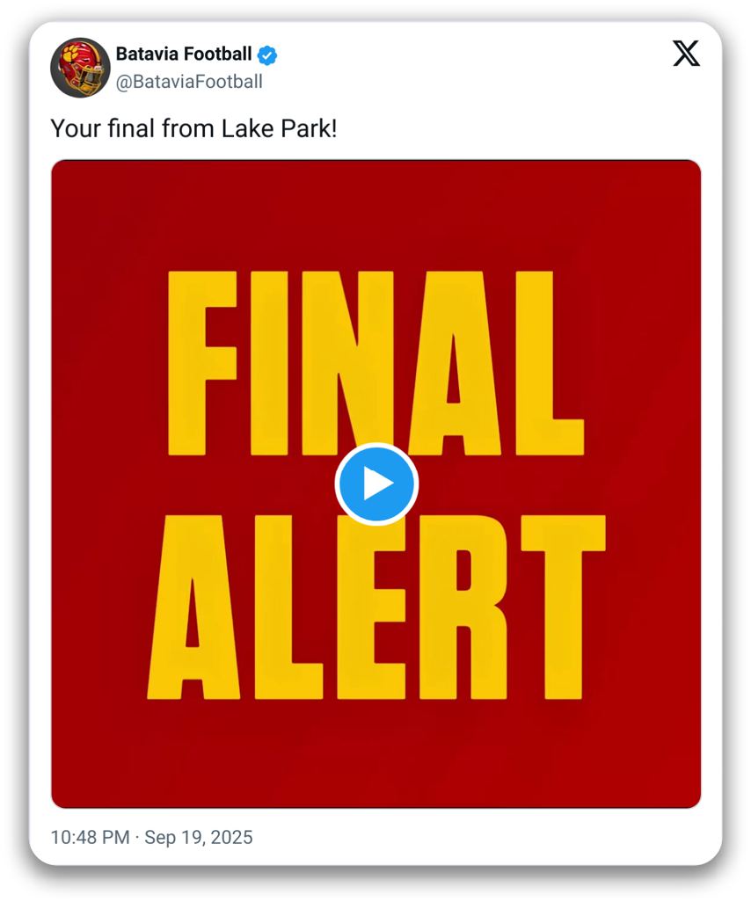Click the yellow FINAL word in video
Viewport: 751px width, 902px height.
click(x=375, y=363)
